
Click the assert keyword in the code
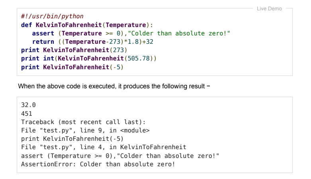[43, 33]
